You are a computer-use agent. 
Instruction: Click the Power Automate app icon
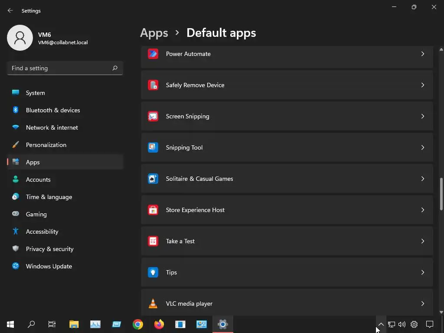[x=153, y=54]
